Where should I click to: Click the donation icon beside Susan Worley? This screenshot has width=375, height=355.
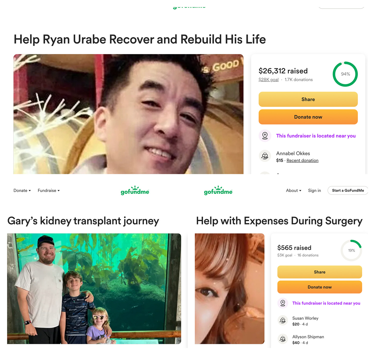coord(283,321)
